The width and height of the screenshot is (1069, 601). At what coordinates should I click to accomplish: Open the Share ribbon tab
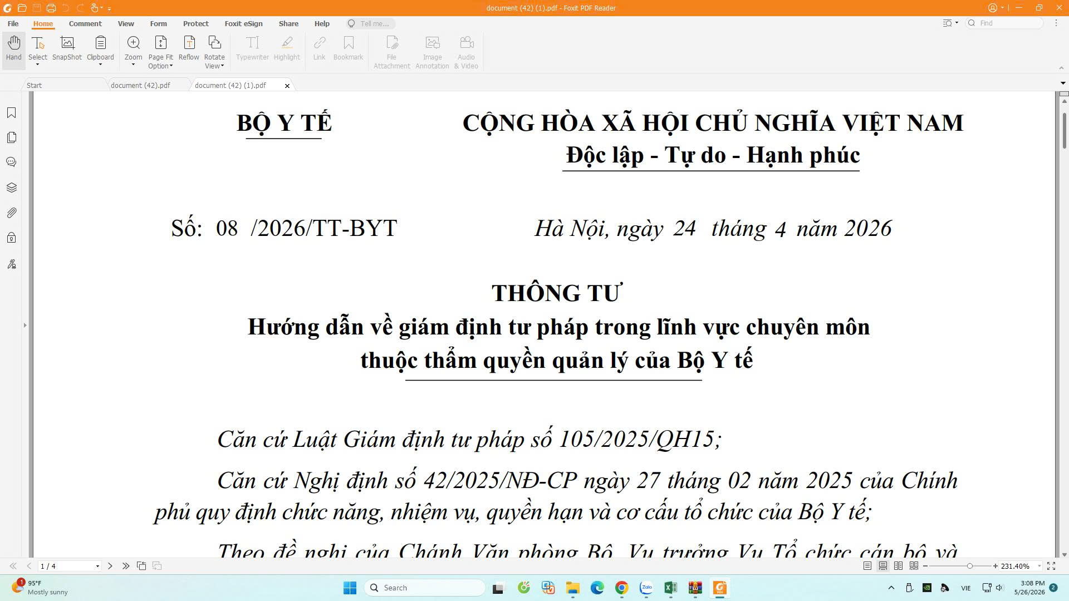point(288,23)
